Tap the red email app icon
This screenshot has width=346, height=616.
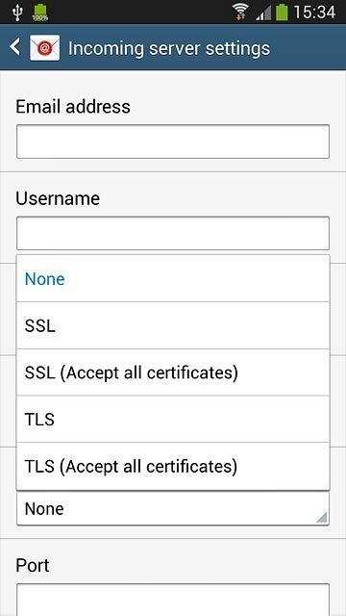coord(45,47)
